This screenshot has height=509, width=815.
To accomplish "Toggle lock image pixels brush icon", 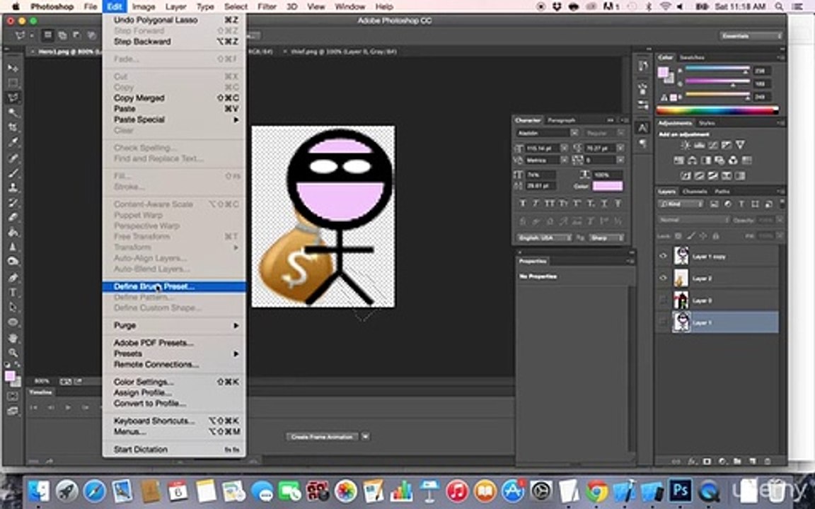I will point(690,236).
